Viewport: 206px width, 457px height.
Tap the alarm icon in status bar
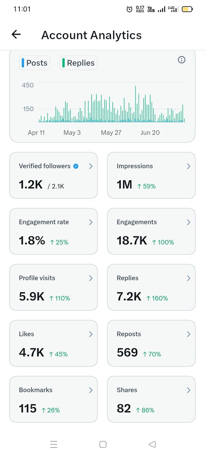click(x=129, y=9)
